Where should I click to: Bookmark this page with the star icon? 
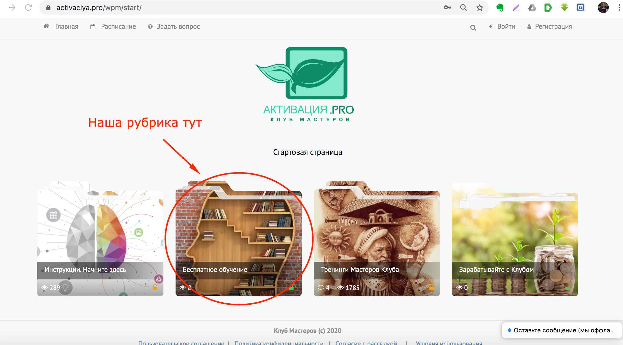point(479,8)
